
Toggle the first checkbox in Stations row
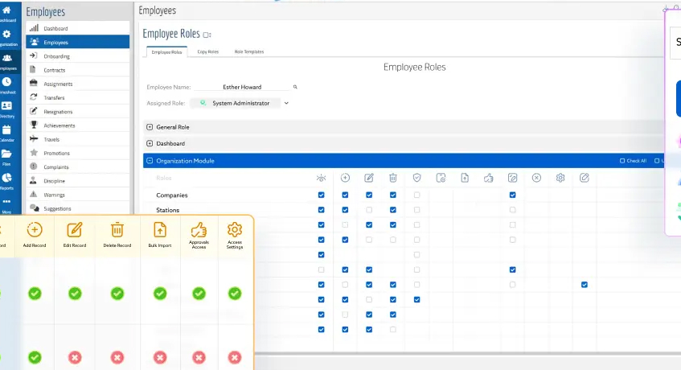(322, 210)
